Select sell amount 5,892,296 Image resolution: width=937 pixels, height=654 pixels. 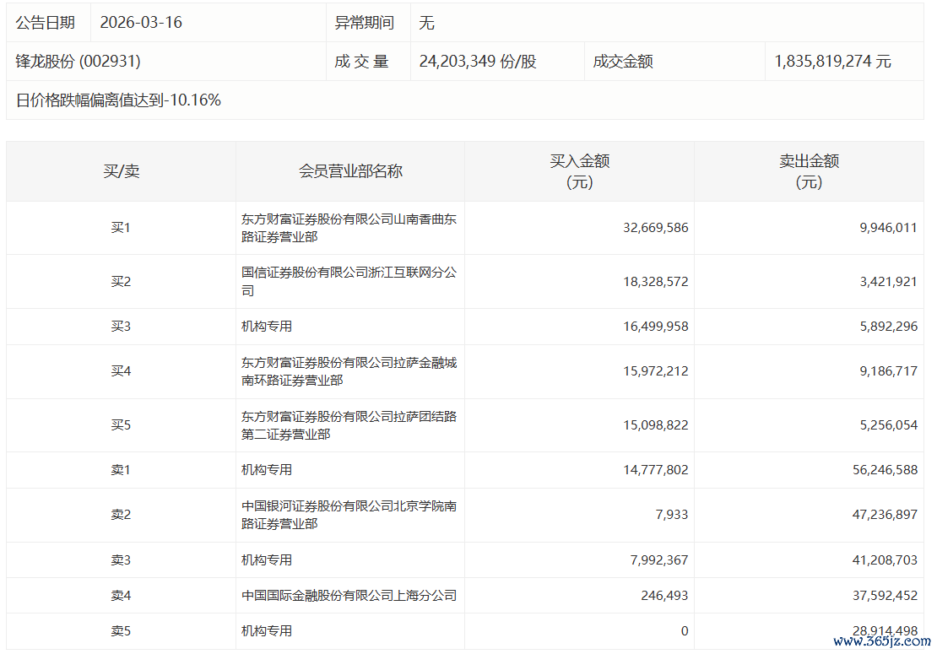[x=889, y=326]
